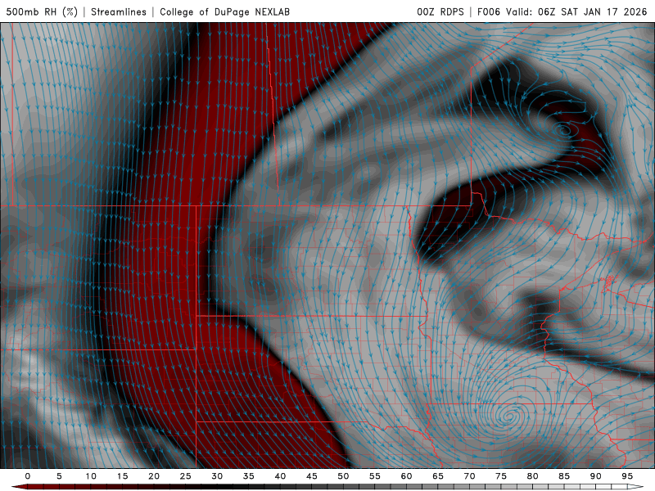The height and width of the screenshot is (491, 655).
Task: Click the colorbar label "70"
Action: [x=469, y=476]
